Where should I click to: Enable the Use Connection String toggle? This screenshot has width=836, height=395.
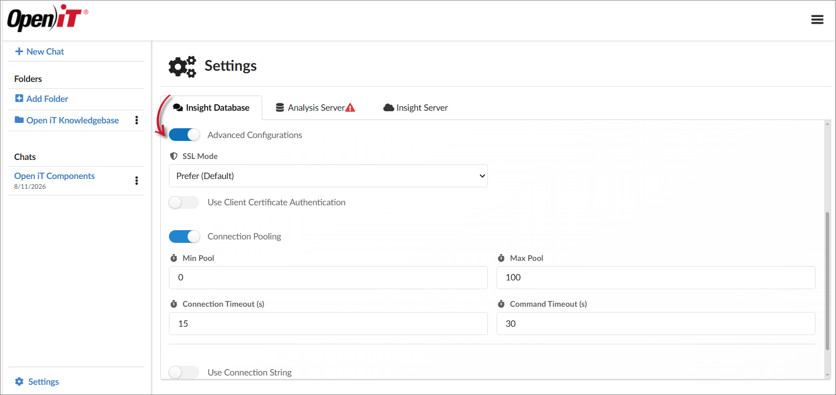[184, 373]
